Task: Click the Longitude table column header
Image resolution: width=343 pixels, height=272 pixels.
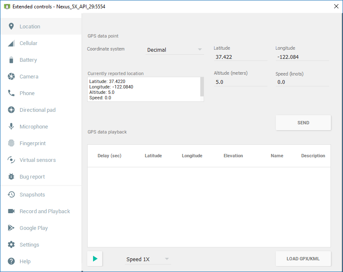Action: click(x=192, y=156)
